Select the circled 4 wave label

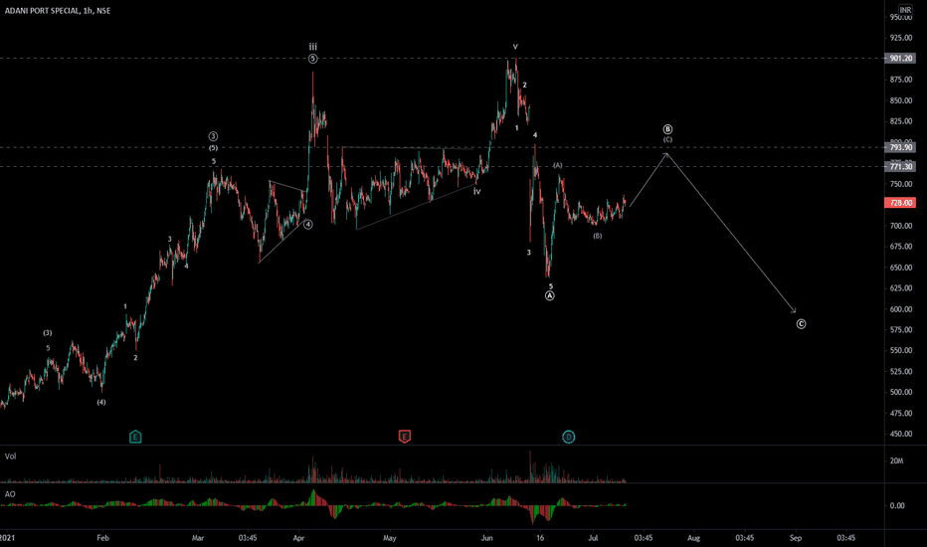308,225
